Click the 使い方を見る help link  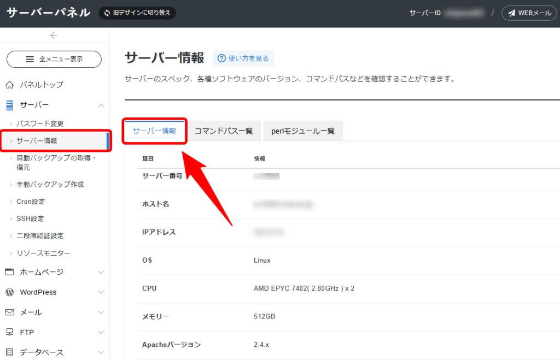tap(243, 58)
